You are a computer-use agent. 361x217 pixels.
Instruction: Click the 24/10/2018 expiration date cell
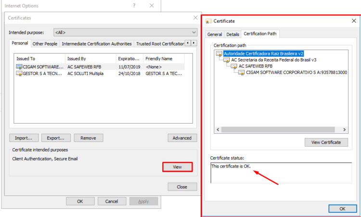pyautogui.click(x=129, y=74)
